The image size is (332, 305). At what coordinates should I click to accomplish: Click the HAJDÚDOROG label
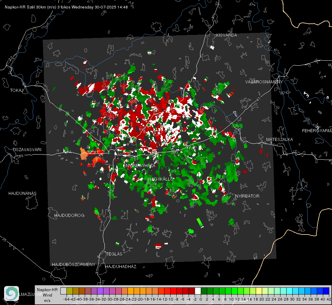69,215
